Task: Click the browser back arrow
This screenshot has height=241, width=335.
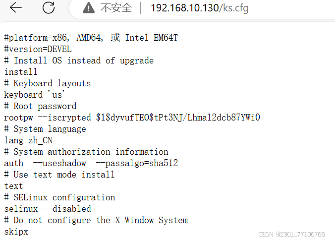Action: coord(16,8)
